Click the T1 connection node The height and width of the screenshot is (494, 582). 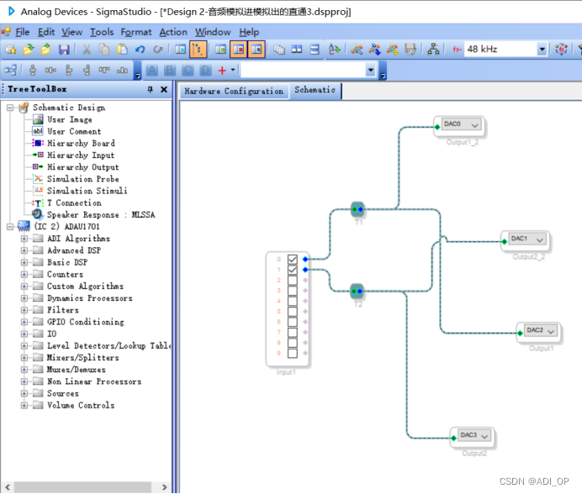pyautogui.click(x=357, y=209)
